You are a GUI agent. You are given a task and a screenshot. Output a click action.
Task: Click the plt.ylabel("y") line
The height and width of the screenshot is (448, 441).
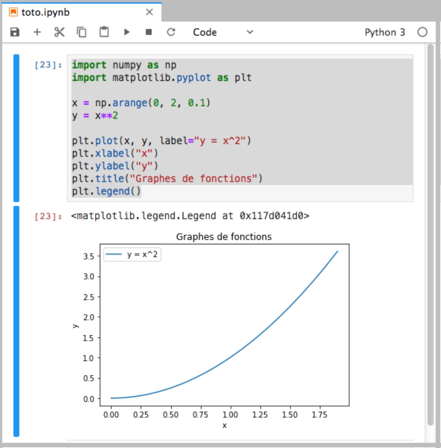click(115, 166)
